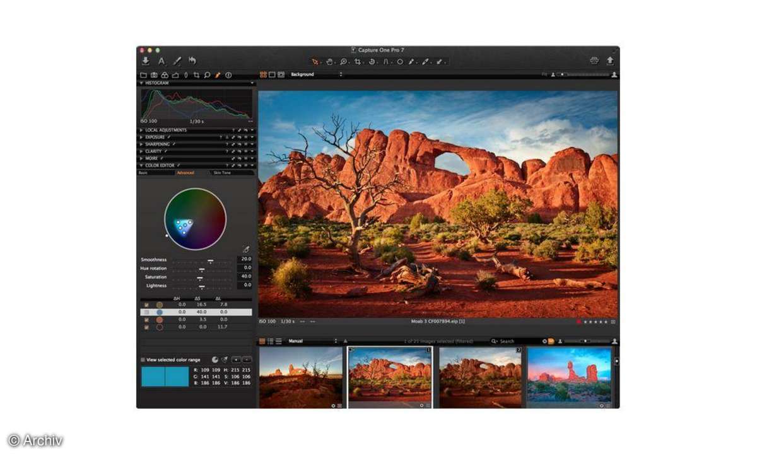The height and width of the screenshot is (454, 757).
Task: Click the Undo arrow icon
Action: [192, 61]
